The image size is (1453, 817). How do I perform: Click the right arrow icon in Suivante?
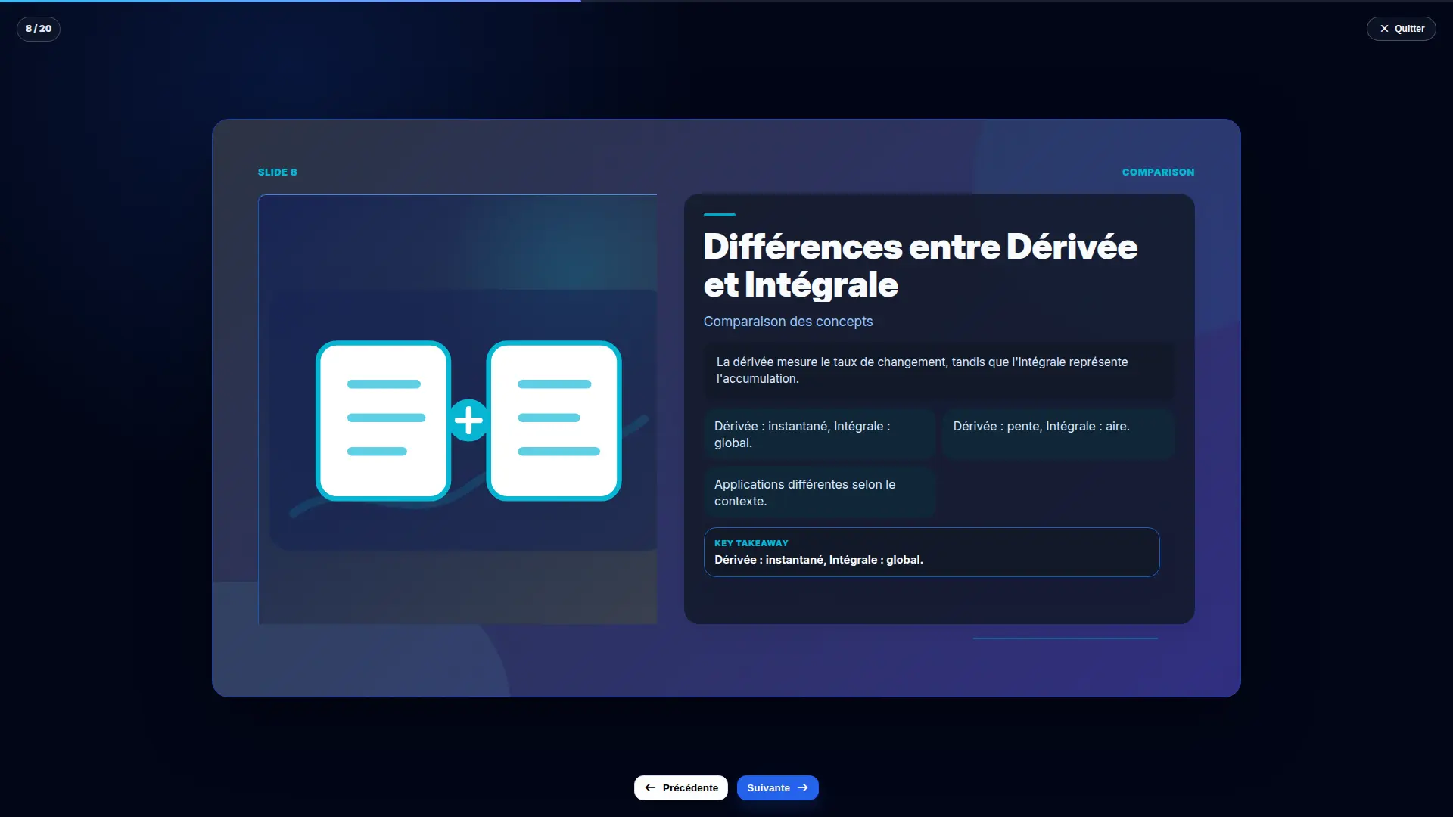pyautogui.click(x=802, y=787)
